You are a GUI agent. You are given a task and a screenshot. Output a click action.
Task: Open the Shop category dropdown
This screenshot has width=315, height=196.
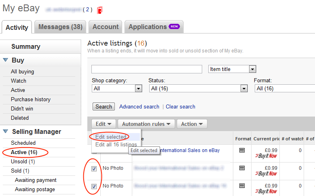tap(139, 88)
